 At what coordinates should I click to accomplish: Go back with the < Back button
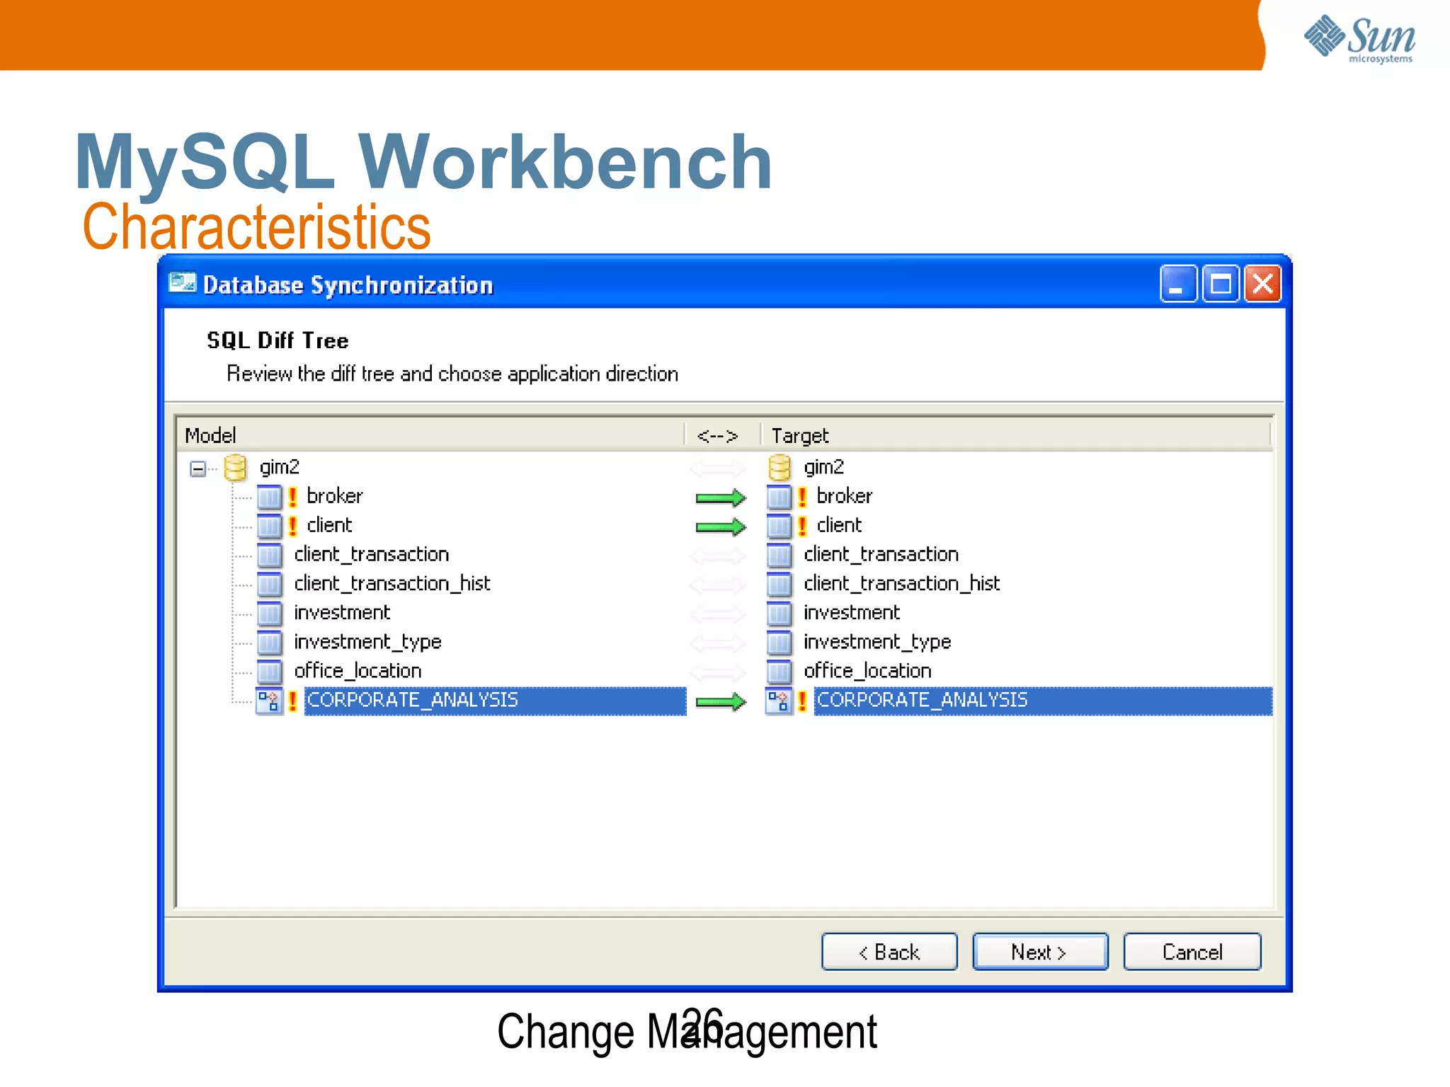click(x=889, y=952)
